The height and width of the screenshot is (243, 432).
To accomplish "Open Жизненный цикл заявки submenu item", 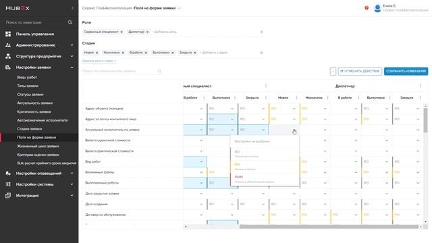I will (38, 146).
